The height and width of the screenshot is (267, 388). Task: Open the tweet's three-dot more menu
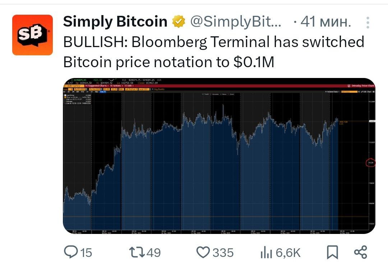click(x=368, y=23)
